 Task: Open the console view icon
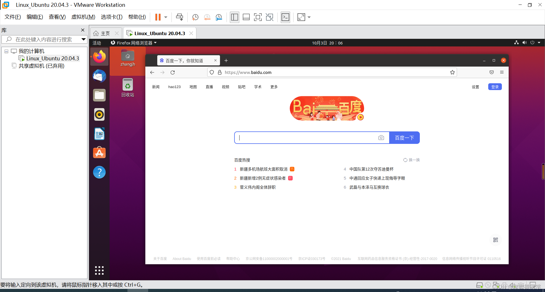point(285,17)
